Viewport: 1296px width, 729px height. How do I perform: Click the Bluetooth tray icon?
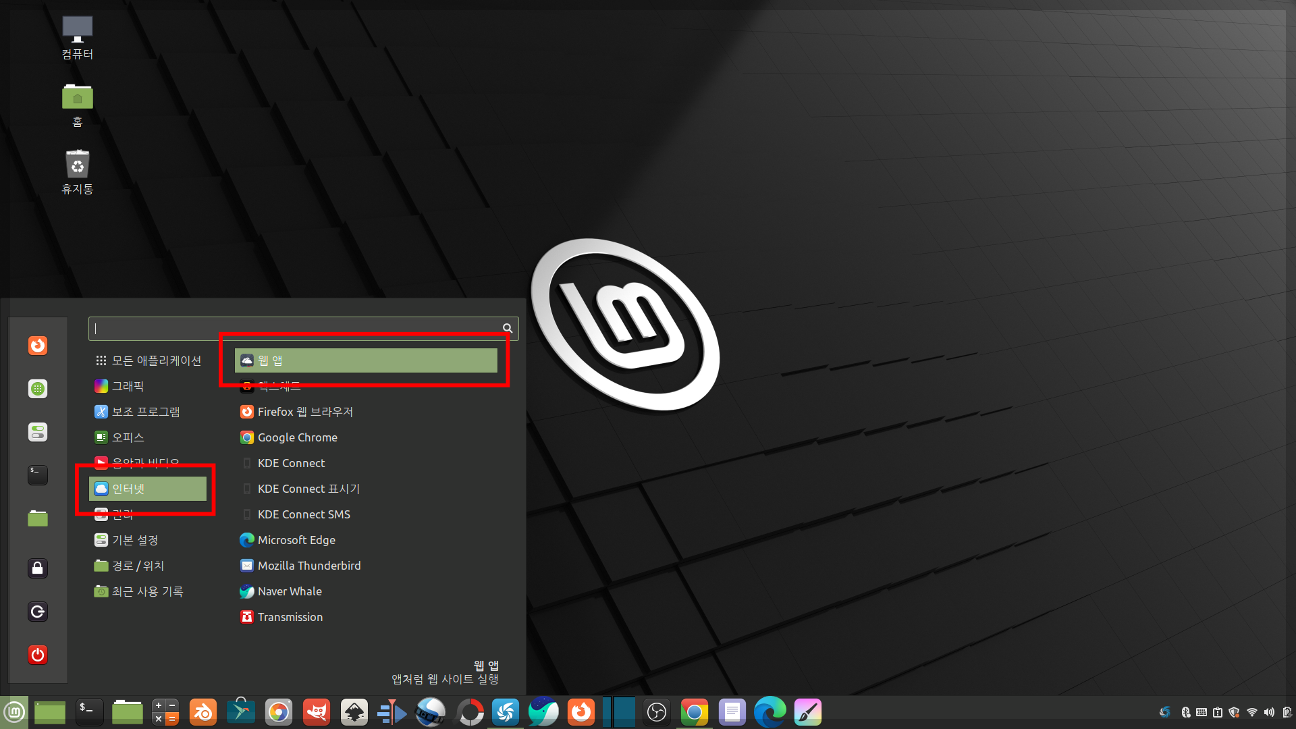[1185, 712]
